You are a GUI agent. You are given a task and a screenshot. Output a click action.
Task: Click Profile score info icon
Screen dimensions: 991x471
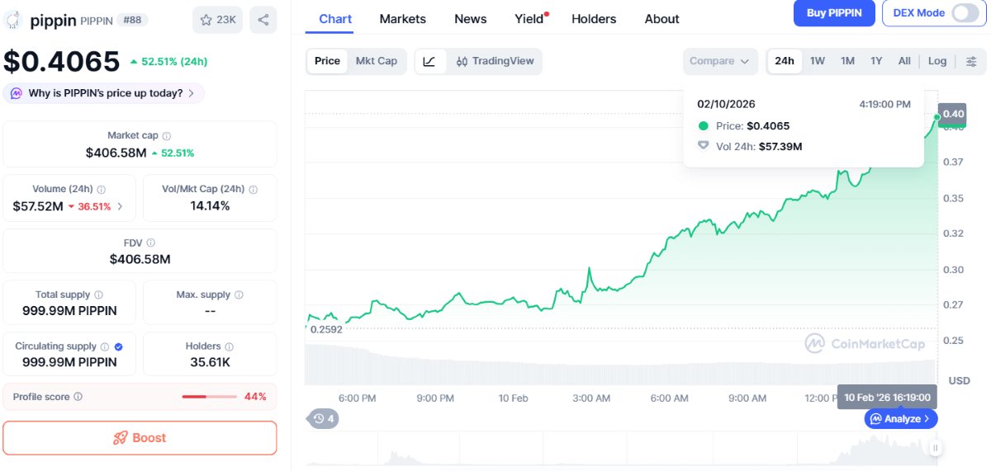(x=78, y=397)
